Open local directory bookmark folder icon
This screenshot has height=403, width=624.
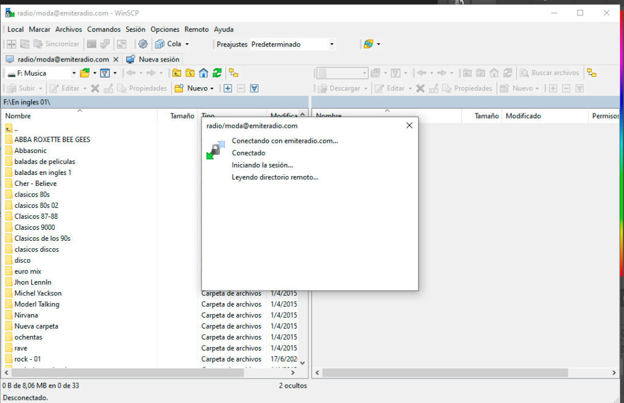[85, 73]
